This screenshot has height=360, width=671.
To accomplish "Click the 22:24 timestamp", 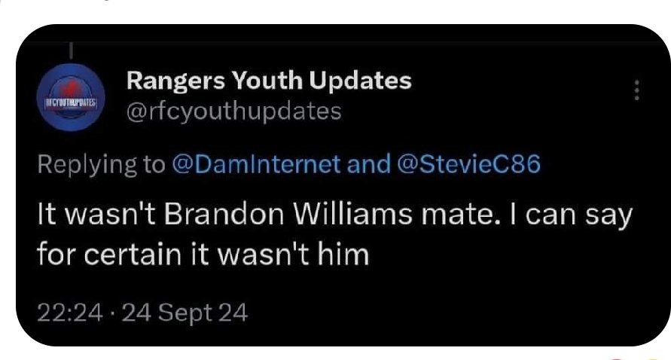I will click(70, 313).
